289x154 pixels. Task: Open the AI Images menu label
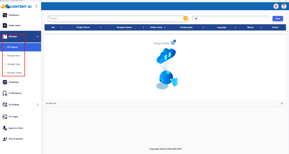pyautogui.click(x=13, y=116)
